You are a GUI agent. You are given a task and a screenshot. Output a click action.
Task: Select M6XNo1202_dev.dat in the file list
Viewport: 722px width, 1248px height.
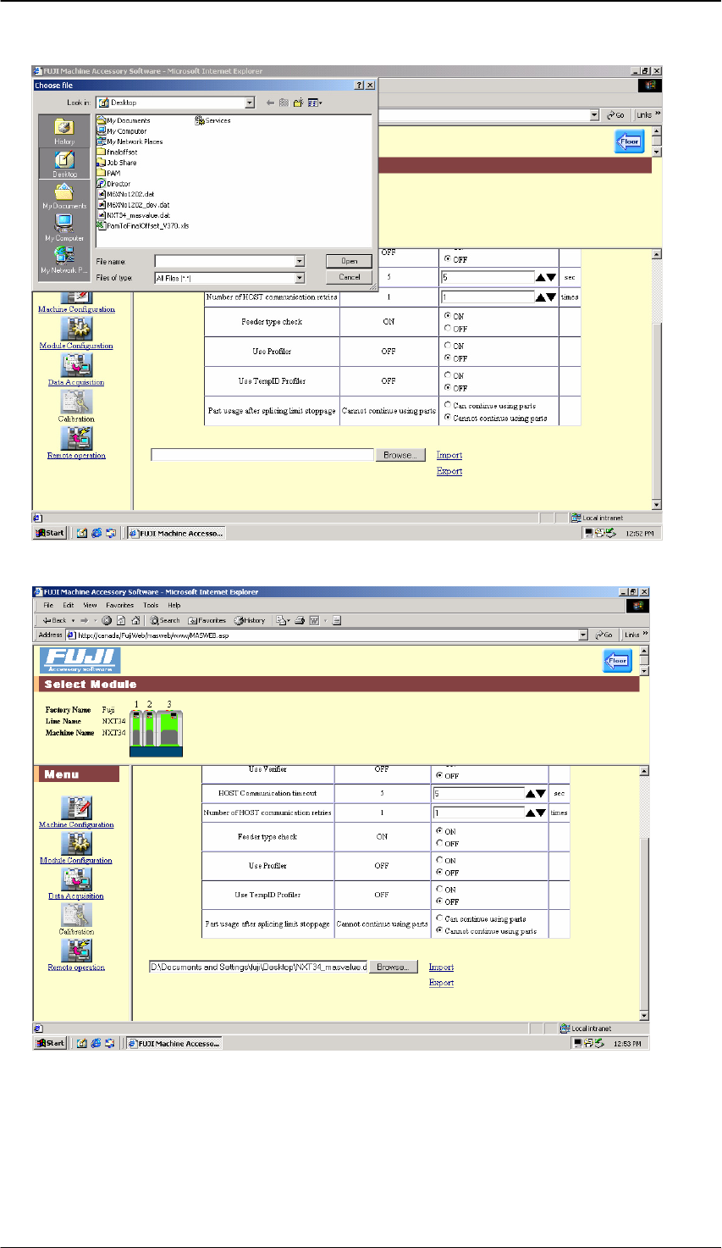[133, 204]
